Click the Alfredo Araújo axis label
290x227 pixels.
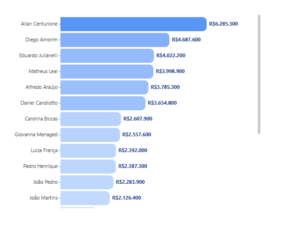pyautogui.click(x=42, y=87)
